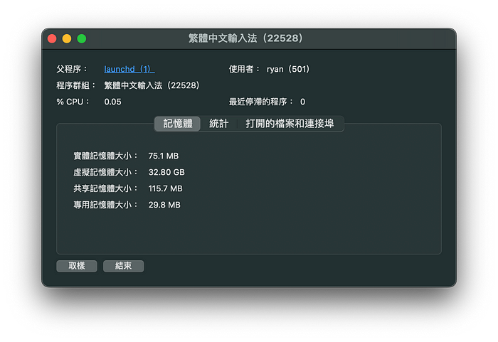This screenshot has height=342, width=498.
Task: Select the 29.8 MB private memory value
Action: tap(164, 205)
